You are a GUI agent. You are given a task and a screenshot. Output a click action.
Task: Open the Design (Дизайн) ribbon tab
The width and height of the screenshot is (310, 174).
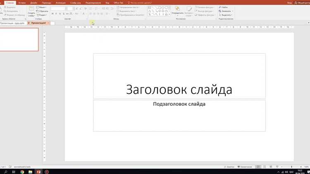pos(33,3)
